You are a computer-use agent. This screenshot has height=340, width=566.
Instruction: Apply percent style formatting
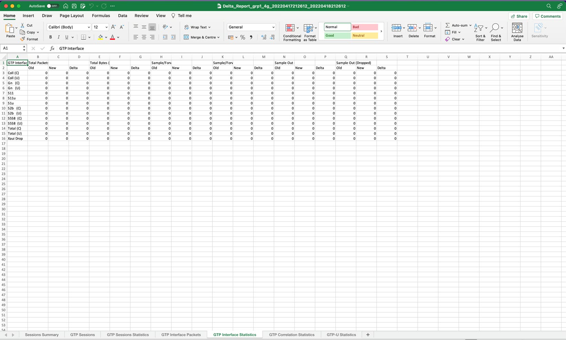tap(243, 37)
